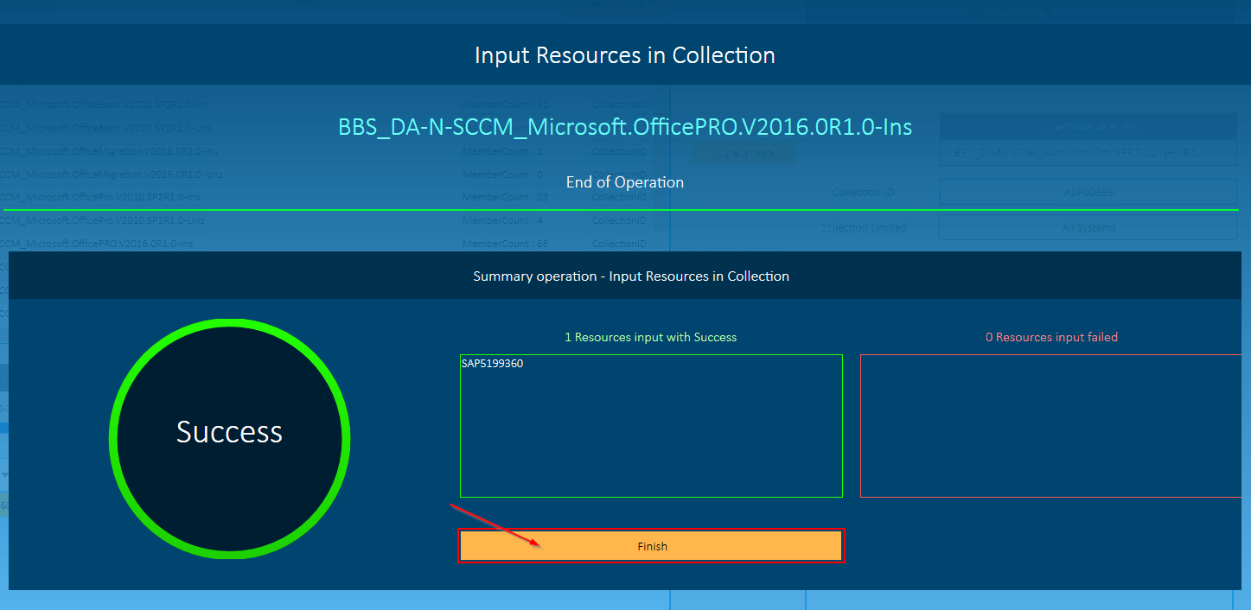This screenshot has height=610, width=1251.
Task: Click the Collection ID field A1P00395 in background
Action: coord(1088,192)
